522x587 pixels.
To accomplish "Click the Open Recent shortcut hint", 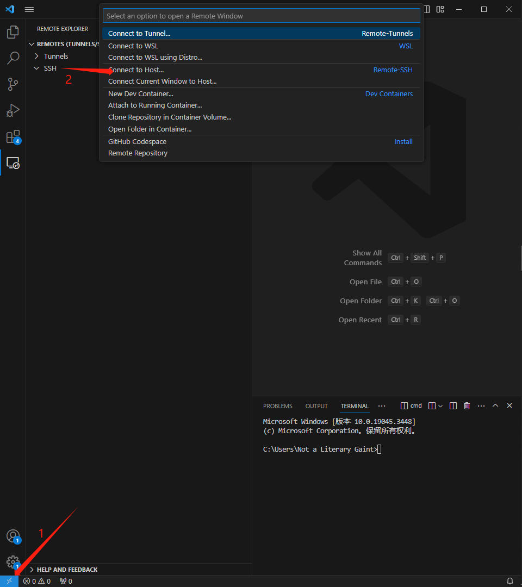I will (x=380, y=320).
